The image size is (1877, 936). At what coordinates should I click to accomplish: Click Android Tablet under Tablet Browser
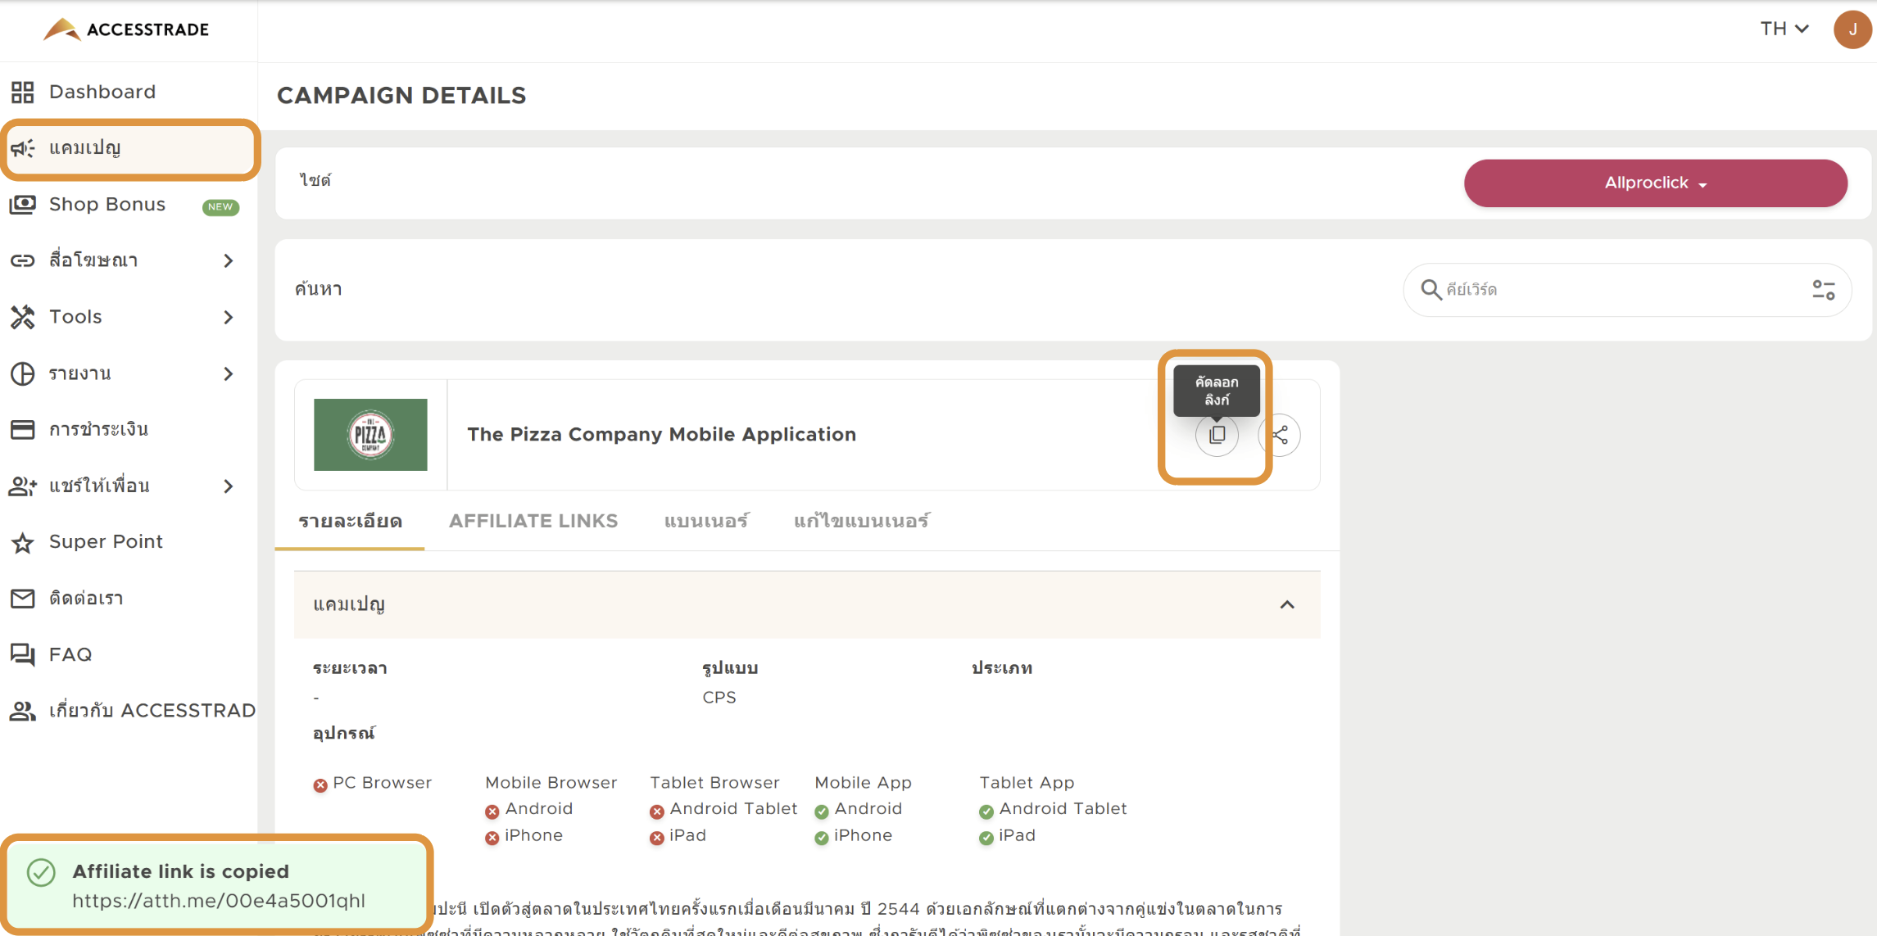point(723,809)
